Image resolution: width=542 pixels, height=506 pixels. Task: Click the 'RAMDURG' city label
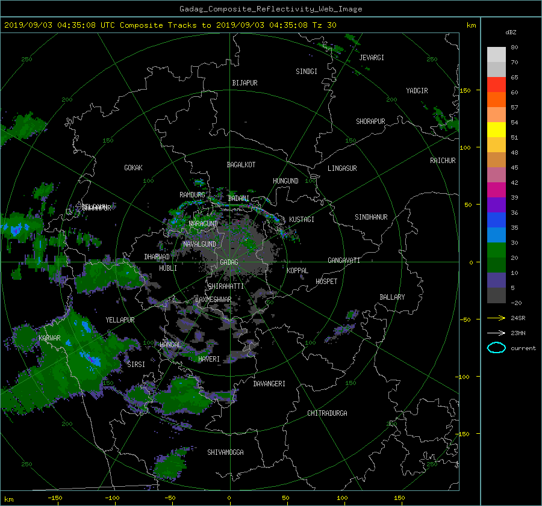point(192,195)
